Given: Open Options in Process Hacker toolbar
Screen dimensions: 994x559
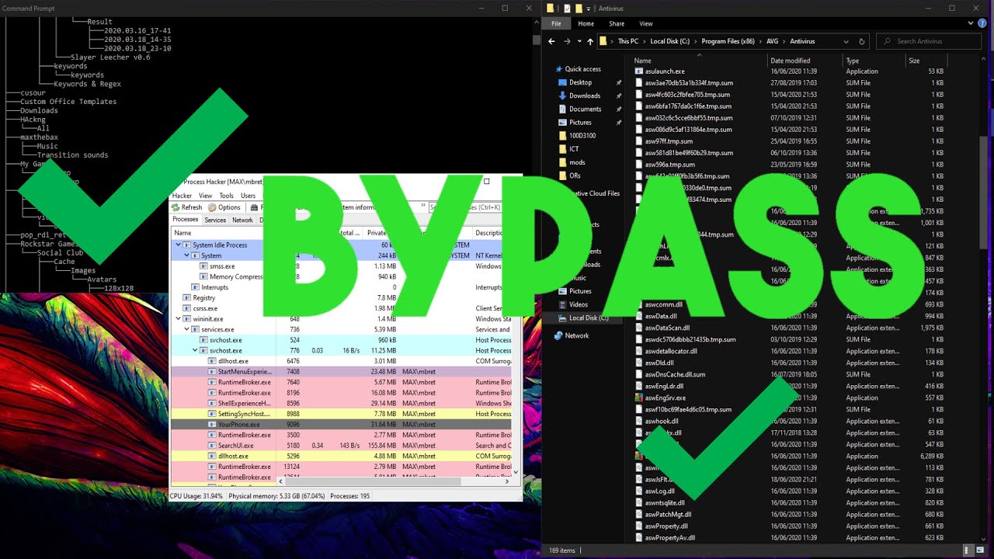Looking at the screenshot, I should (x=224, y=207).
